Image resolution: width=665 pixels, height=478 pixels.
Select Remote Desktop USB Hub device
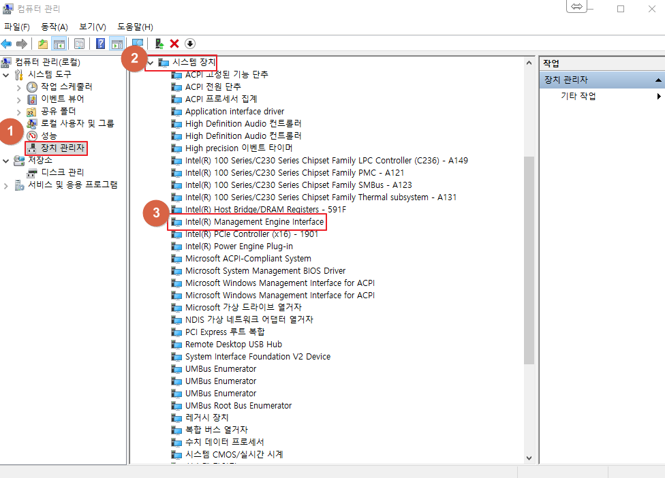[x=233, y=345]
